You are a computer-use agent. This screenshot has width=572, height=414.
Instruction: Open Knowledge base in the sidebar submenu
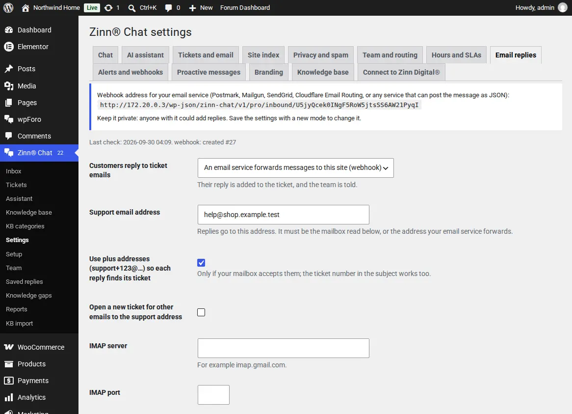coord(29,213)
